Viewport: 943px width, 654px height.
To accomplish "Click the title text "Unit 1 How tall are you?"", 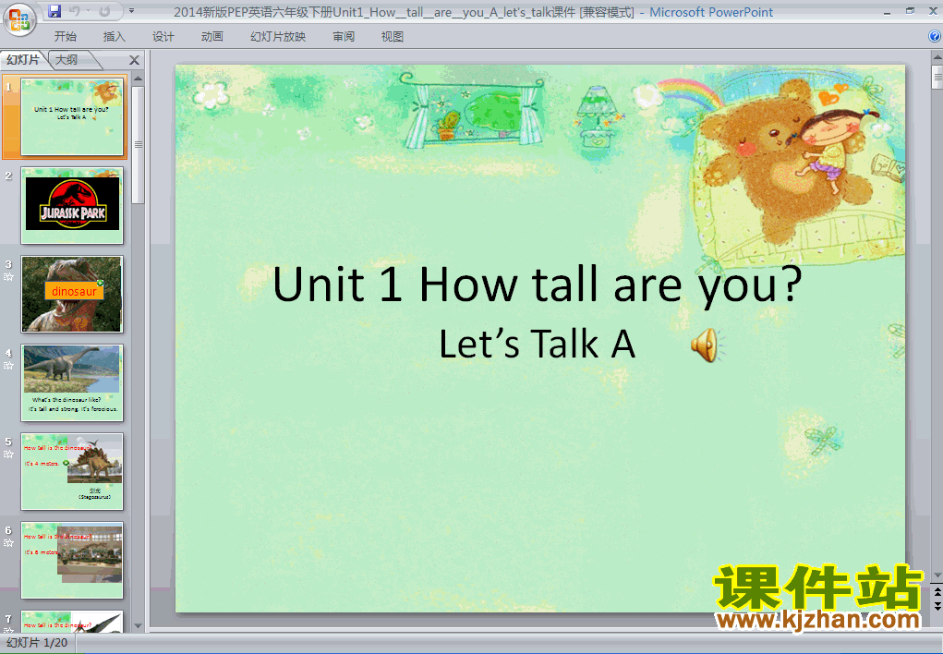I will pos(537,285).
